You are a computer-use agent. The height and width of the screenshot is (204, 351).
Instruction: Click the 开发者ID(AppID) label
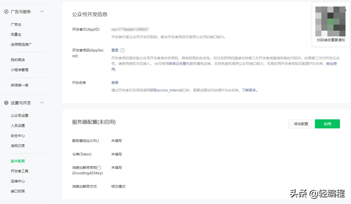coord(86,29)
